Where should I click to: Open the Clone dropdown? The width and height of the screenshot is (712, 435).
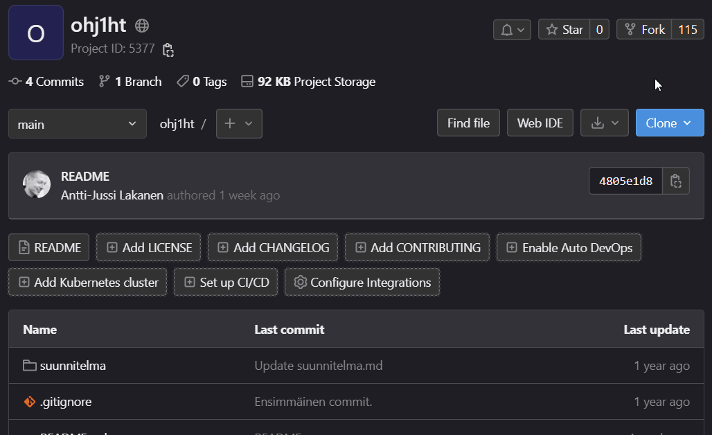pyautogui.click(x=669, y=123)
